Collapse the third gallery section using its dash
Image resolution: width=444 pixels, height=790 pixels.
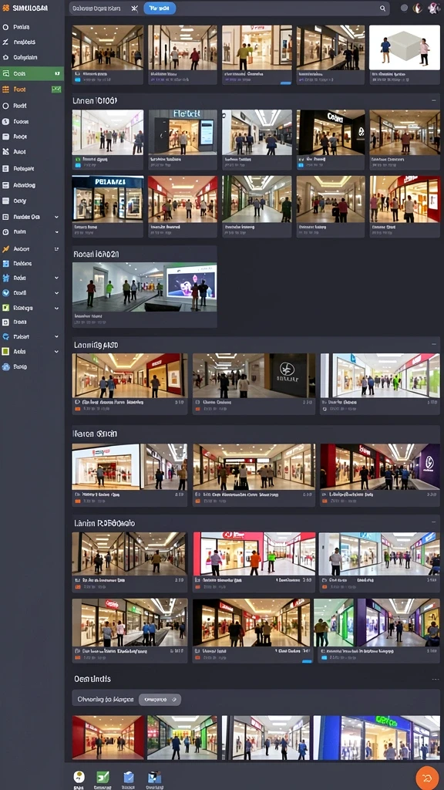coord(434,345)
